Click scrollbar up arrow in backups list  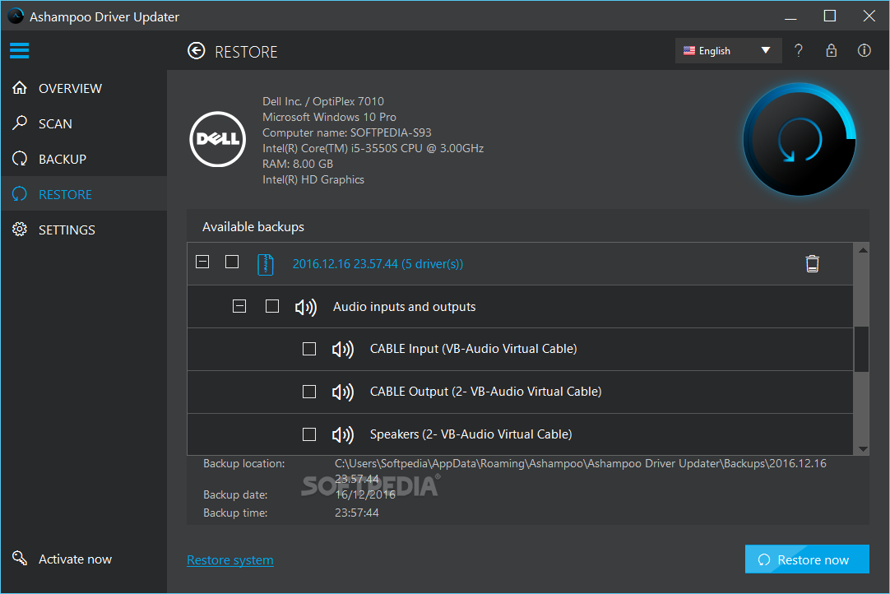(863, 250)
